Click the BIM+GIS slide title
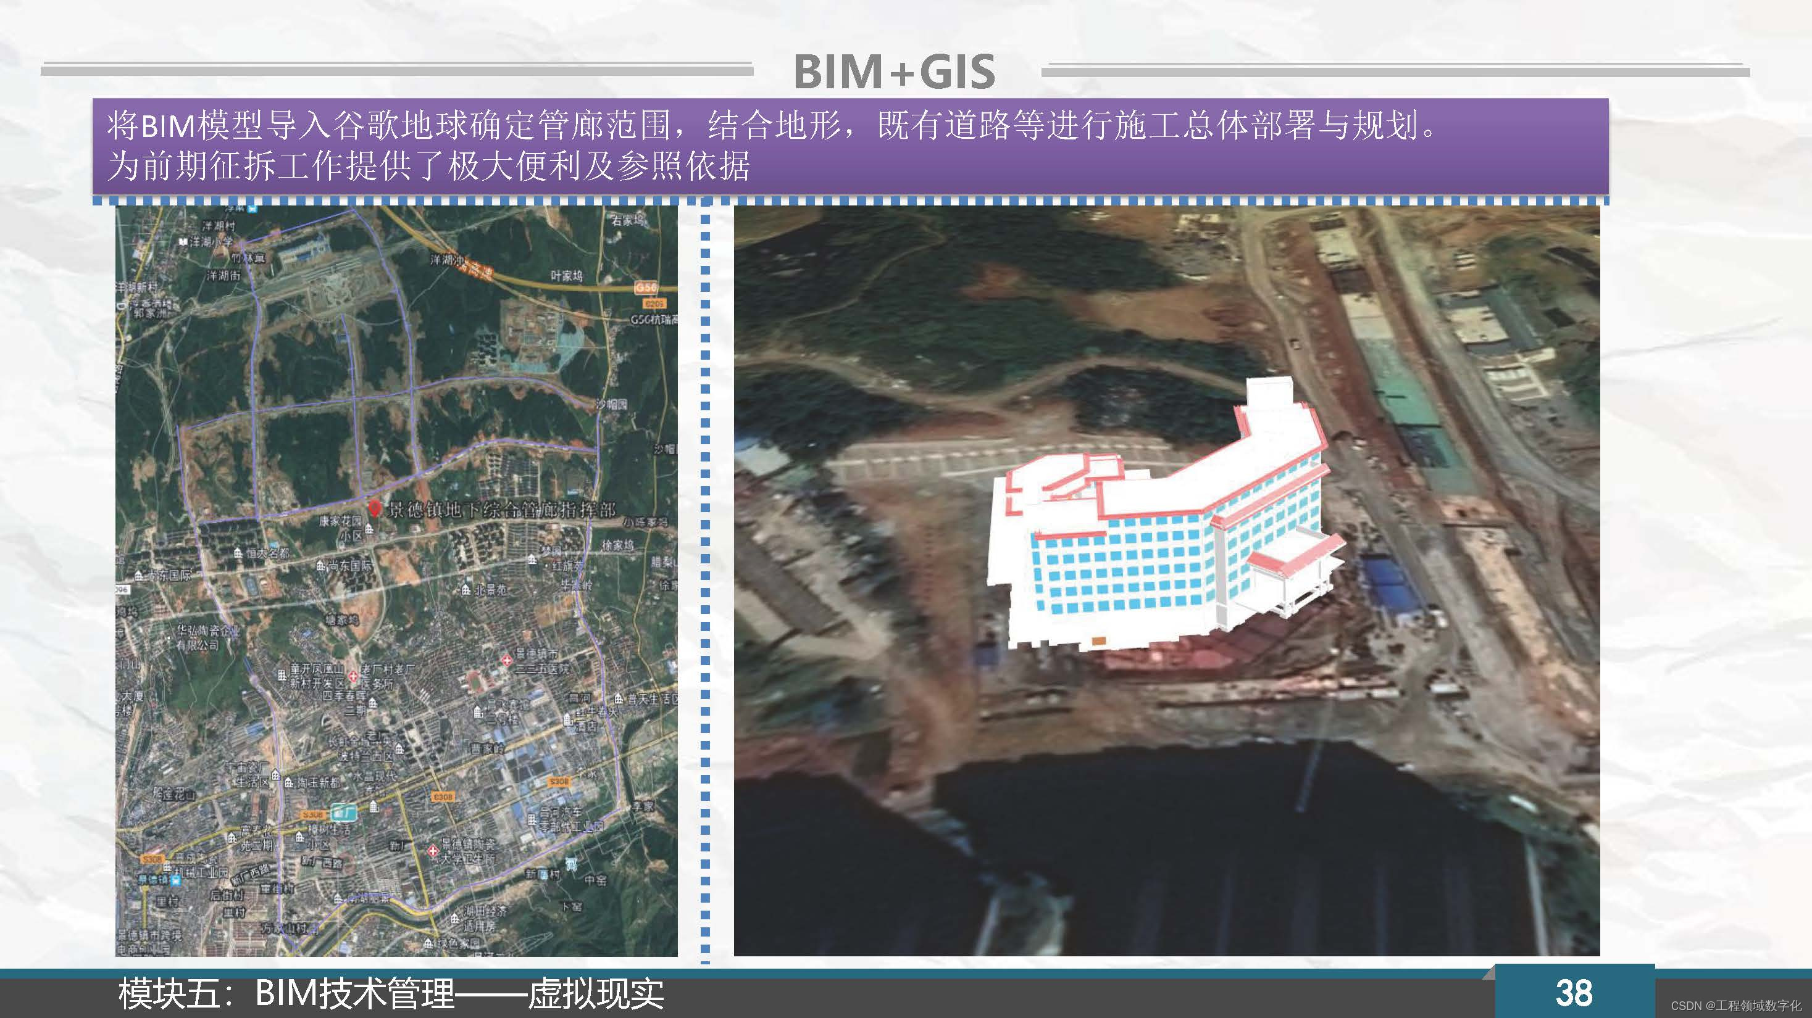Viewport: 1812px width, 1018px height. click(x=894, y=72)
